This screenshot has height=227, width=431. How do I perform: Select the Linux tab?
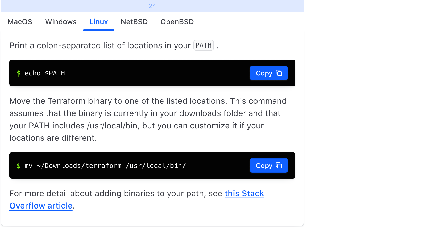pos(98,22)
